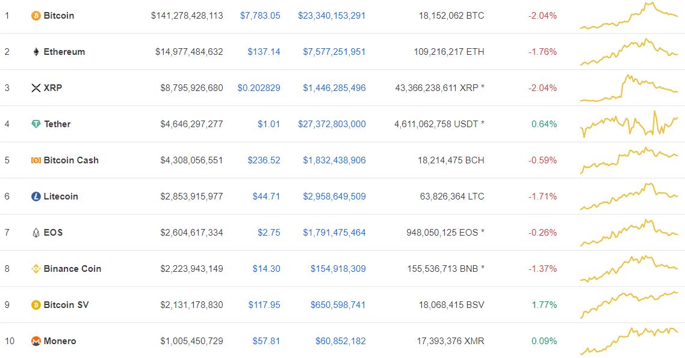Click Tether price $1.01
This screenshot has width=685, height=358.
coord(268,124)
